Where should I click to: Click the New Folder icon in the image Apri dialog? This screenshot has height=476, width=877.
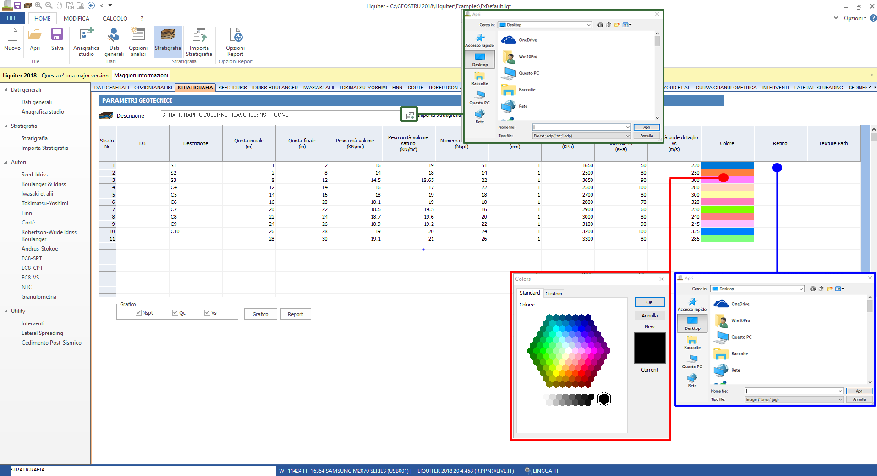(830, 289)
